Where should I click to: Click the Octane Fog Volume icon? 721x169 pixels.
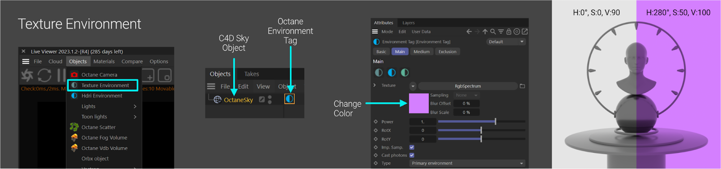(74, 138)
